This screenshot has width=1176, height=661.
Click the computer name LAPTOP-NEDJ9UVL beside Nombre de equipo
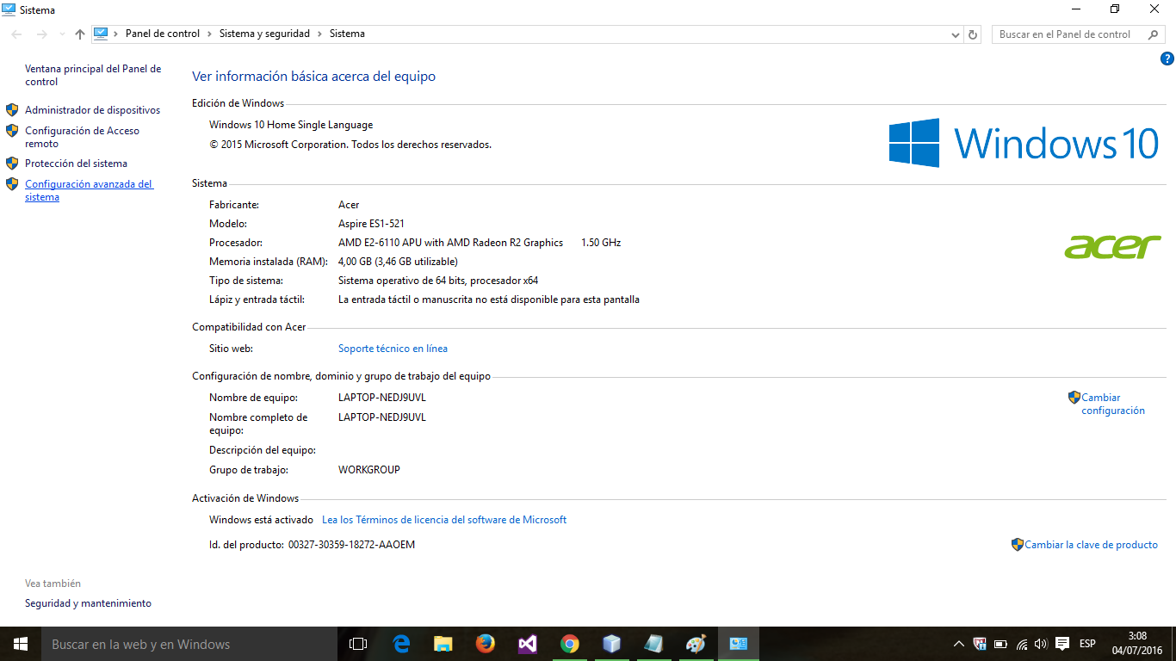click(382, 398)
